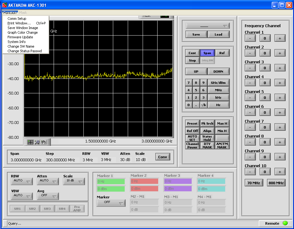Click the kHz unit key

tap(218, 97)
